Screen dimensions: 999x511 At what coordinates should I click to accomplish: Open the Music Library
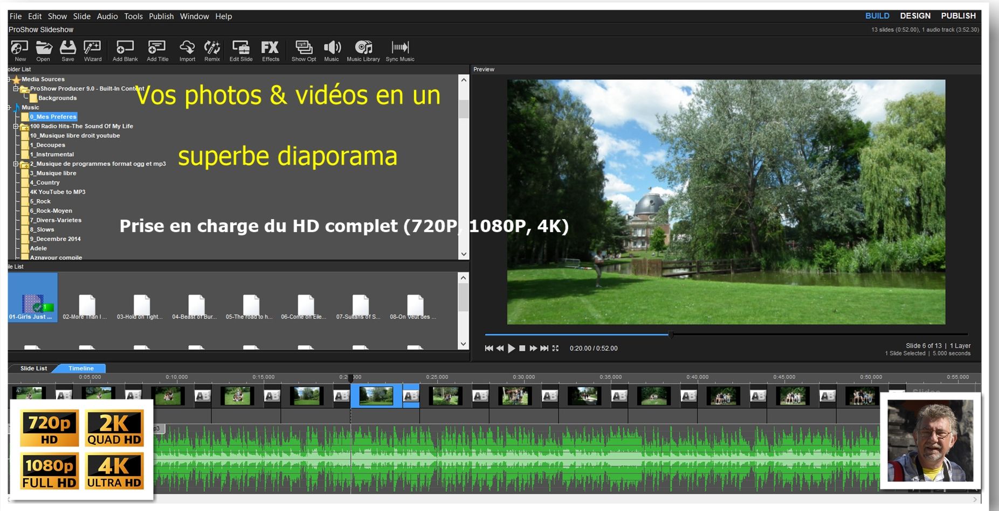pos(363,51)
